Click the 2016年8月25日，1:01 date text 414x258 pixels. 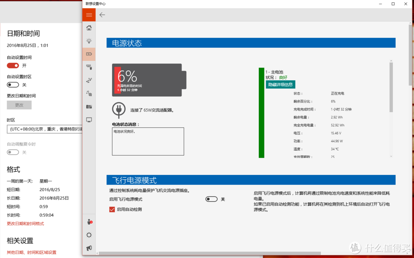28,45
